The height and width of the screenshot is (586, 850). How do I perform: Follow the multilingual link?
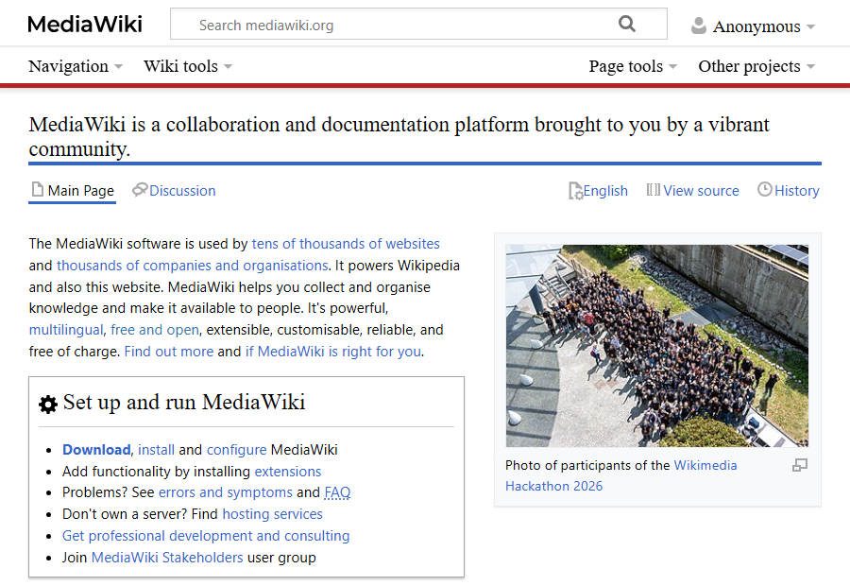point(65,330)
